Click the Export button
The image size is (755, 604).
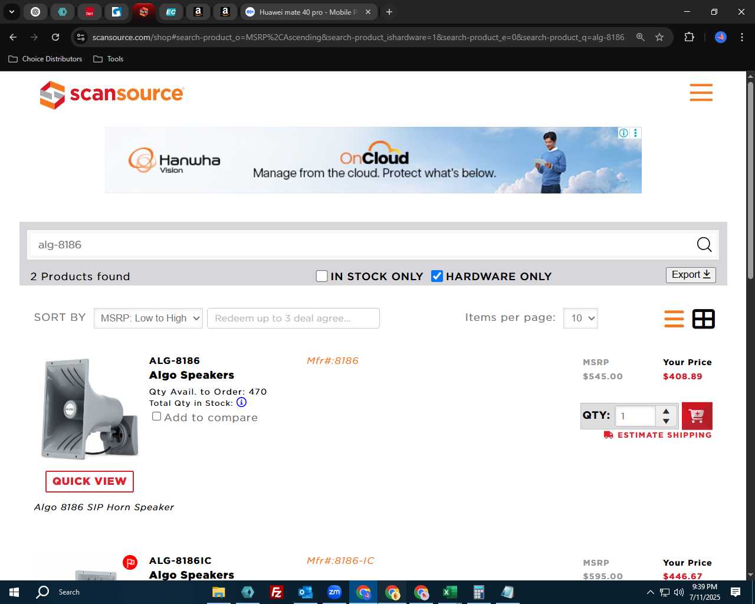click(x=691, y=275)
